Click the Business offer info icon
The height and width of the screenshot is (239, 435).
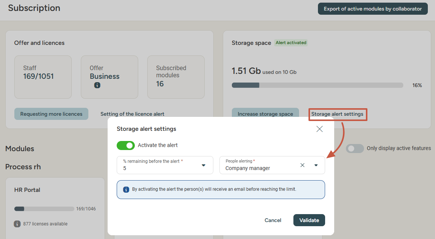click(x=97, y=86)
